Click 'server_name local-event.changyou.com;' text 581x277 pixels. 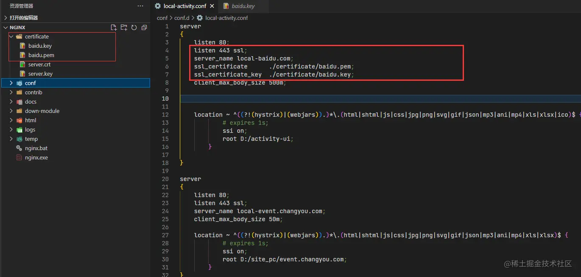(260, 211)
